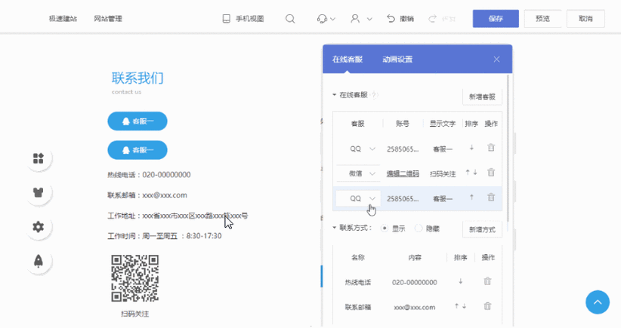Expand the chevron next to user icon

point(369,19)
